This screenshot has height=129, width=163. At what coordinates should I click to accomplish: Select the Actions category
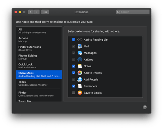tap(39, 40)
